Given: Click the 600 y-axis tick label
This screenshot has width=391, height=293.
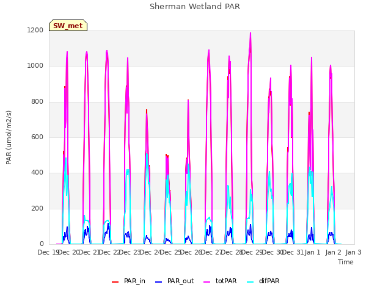Looking at the screenshot, I should [x=37, y=137].
